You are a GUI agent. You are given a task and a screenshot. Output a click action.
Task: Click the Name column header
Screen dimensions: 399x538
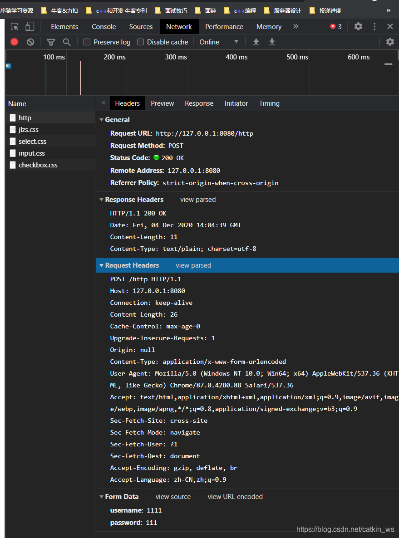50,103
